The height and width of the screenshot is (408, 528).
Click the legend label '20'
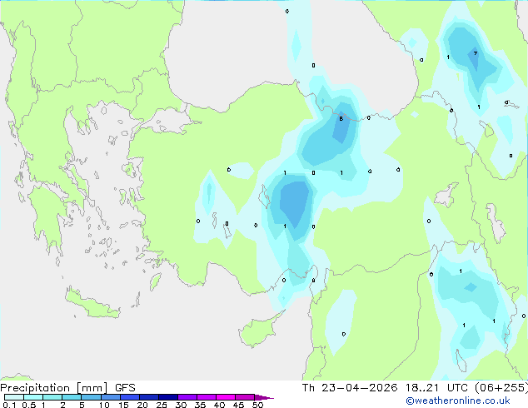coord(142,405)
